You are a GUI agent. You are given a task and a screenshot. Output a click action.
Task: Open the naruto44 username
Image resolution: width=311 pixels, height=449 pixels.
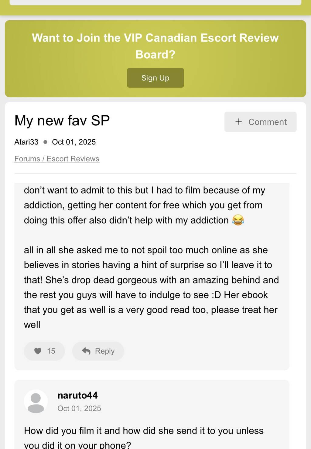tap(77, 395)
